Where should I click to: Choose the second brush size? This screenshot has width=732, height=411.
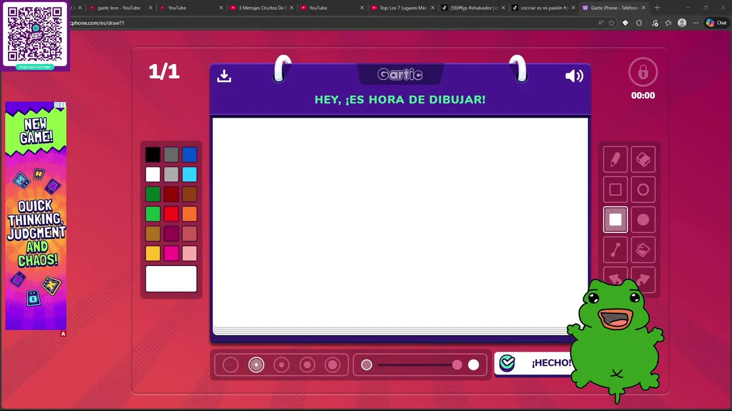pyautogui.click(x=256, y=365)
